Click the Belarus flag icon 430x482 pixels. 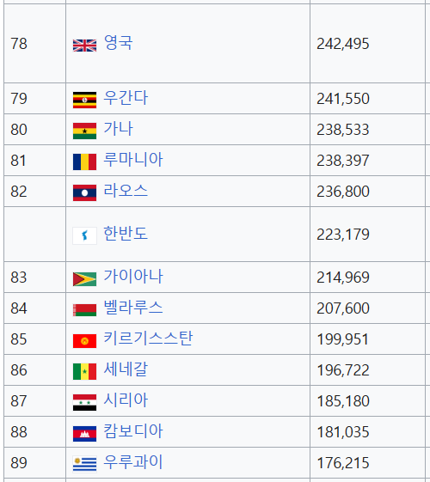84,310
